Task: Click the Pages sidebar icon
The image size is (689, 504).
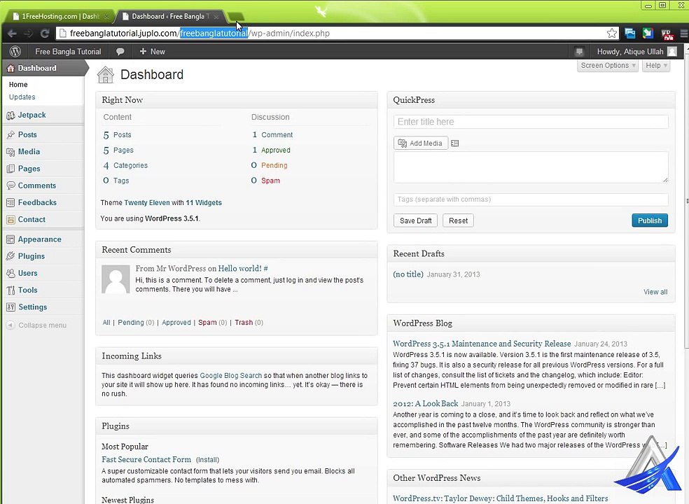Action: click(x=11, y=169)
